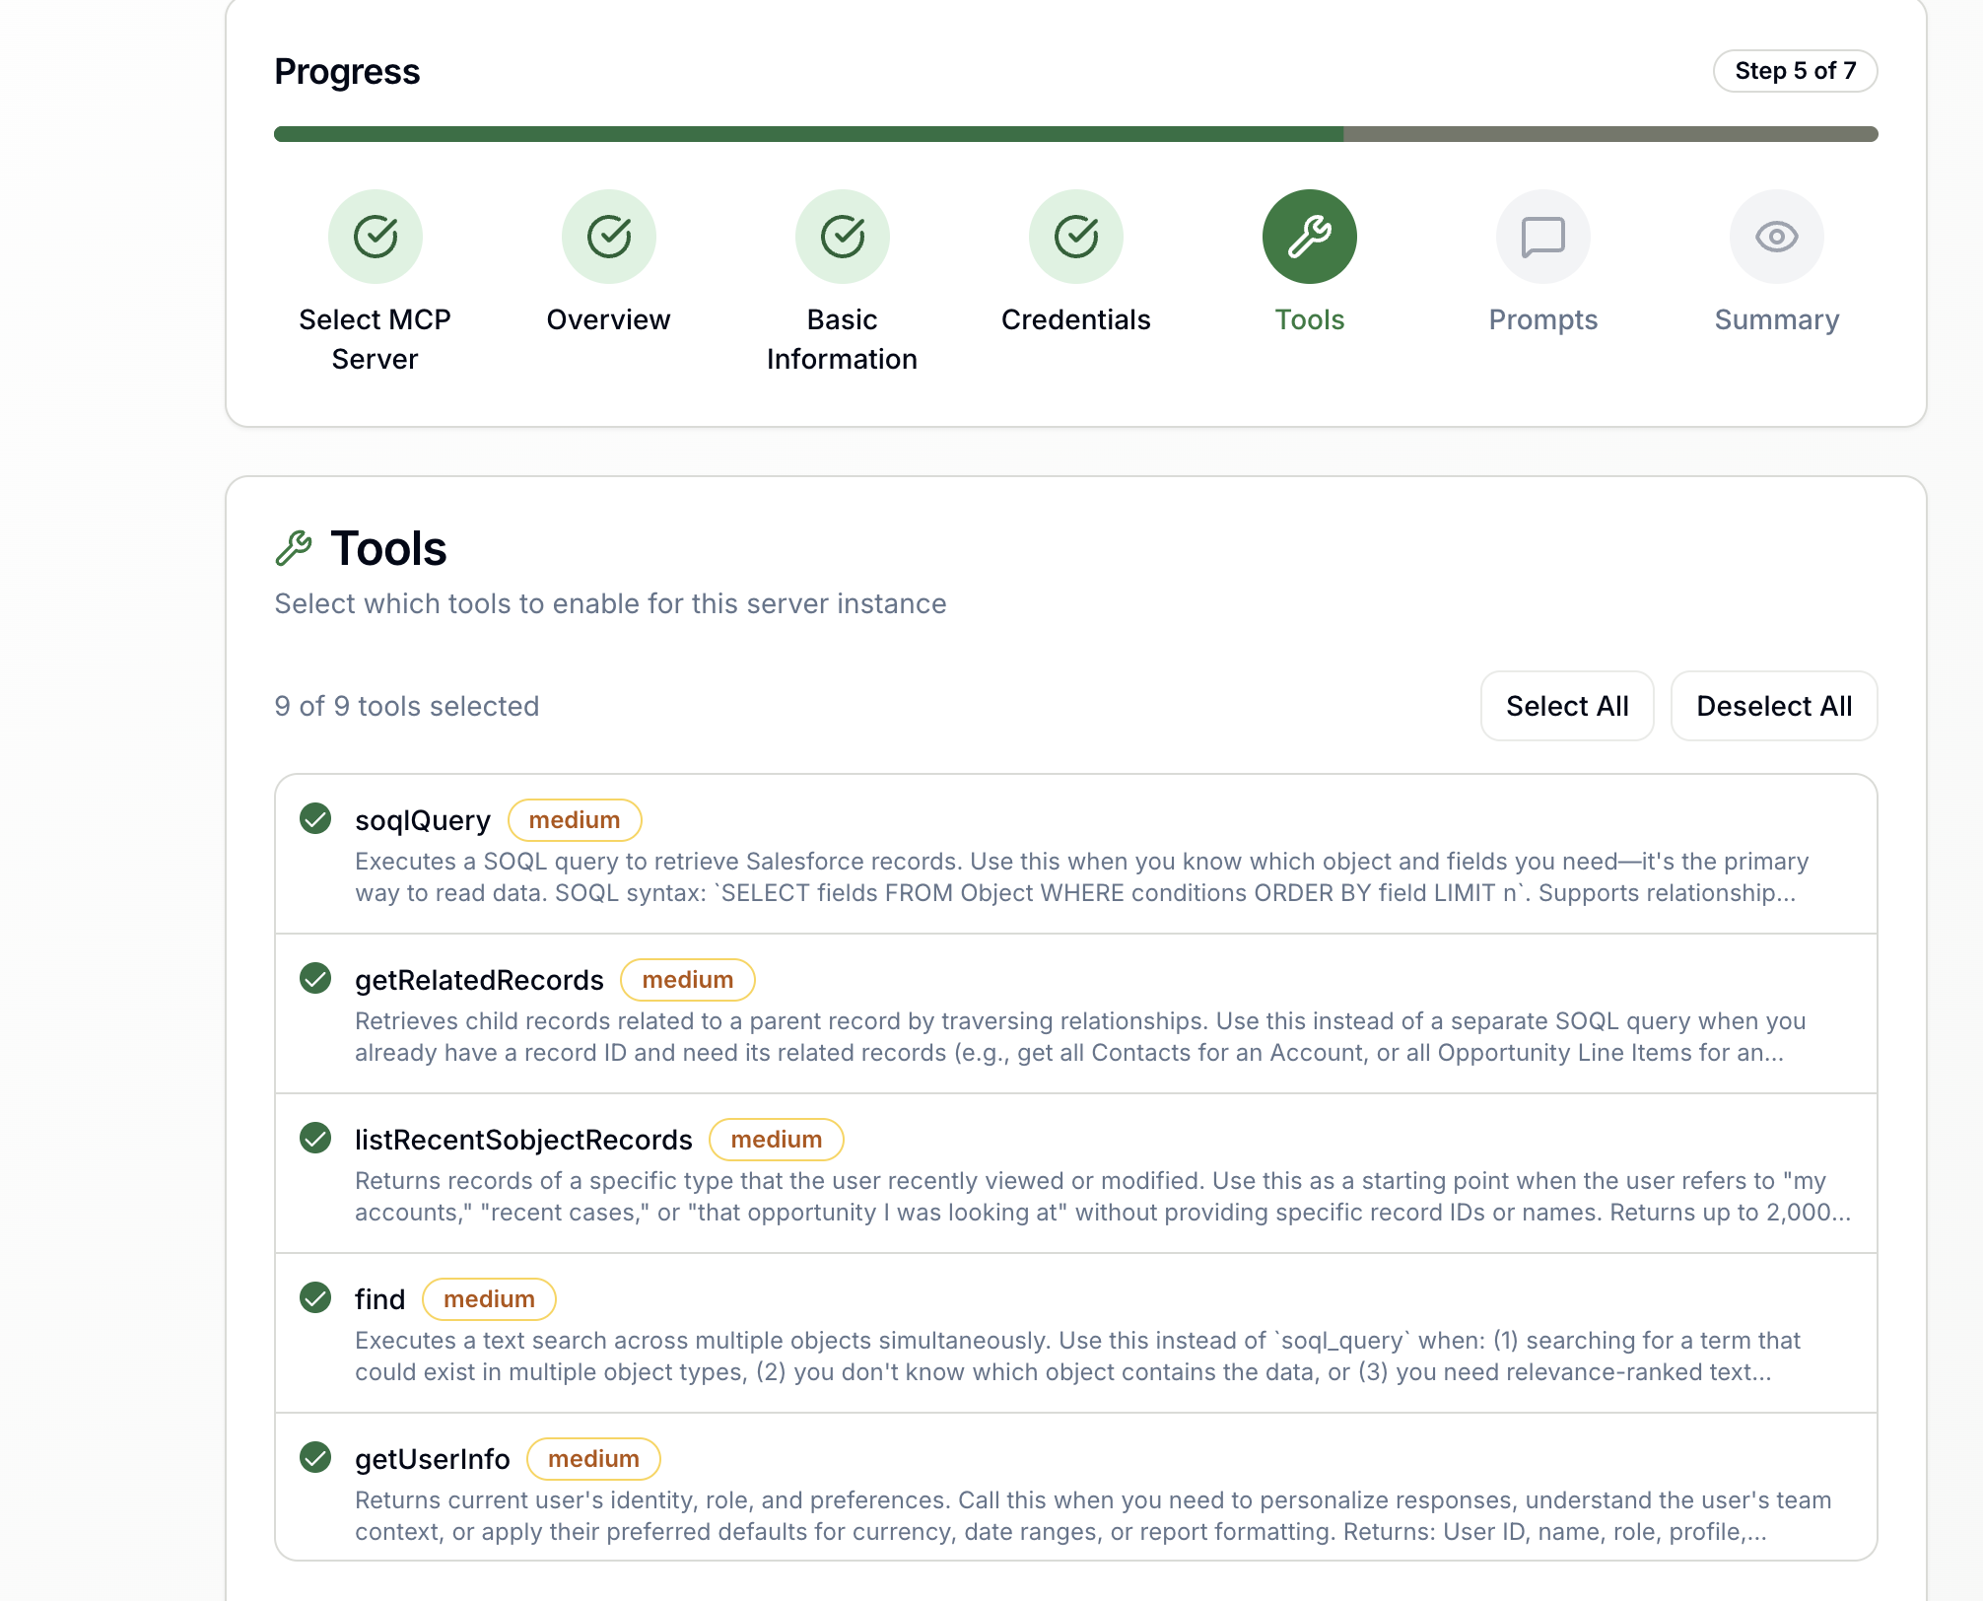1983x1601 pixels.
Task: Click the medium badge next to getRelatedRecords
Action: [688, 980]
